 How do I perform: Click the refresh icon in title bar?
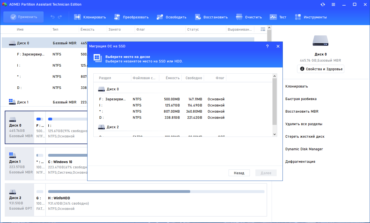click(x=323, y=4)
